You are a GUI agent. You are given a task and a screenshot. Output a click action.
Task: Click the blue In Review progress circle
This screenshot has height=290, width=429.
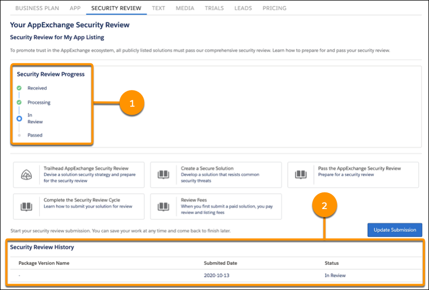pyautogui.click(x=19, y=118)
